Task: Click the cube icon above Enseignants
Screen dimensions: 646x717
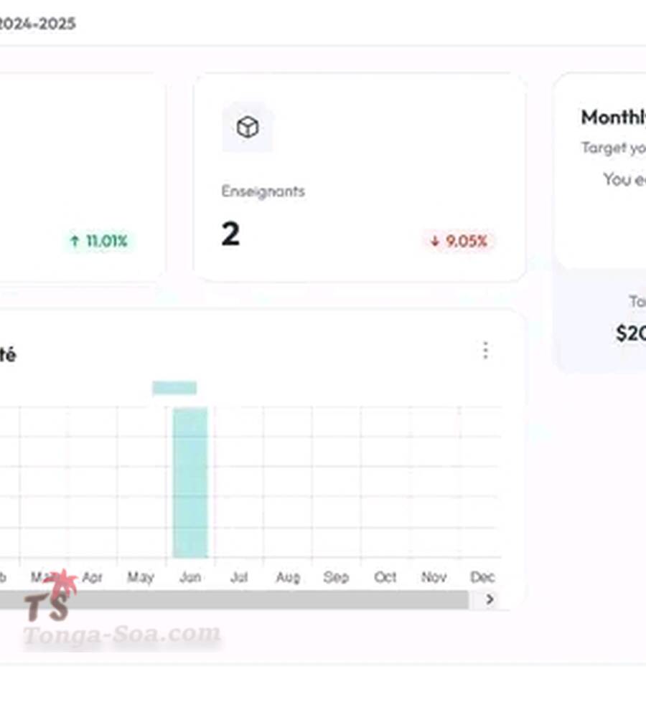Action: pos(248,128)
